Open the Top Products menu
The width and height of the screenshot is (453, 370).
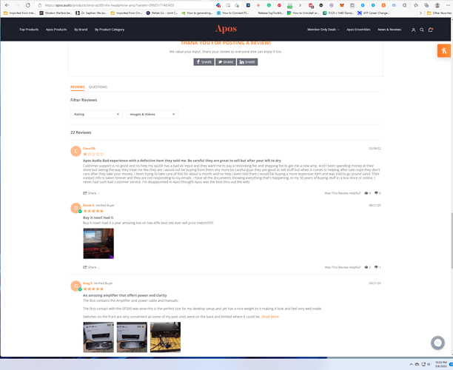[29, 30]
